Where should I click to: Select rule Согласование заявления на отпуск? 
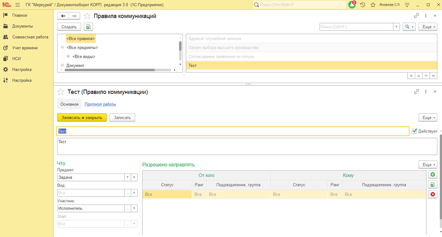(311, 56)
